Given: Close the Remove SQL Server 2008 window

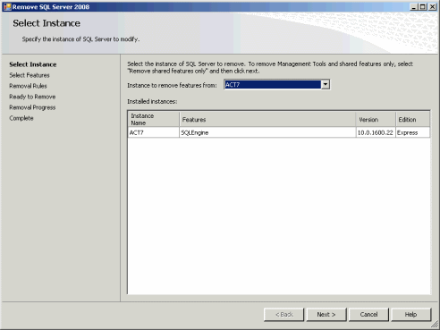Looking at the screenshot, I should coord(432,6).
